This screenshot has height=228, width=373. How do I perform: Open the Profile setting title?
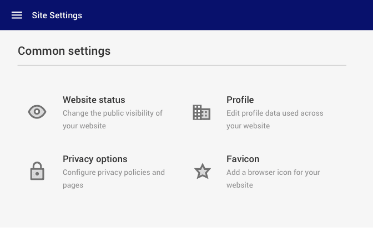[x=240, y=100]
